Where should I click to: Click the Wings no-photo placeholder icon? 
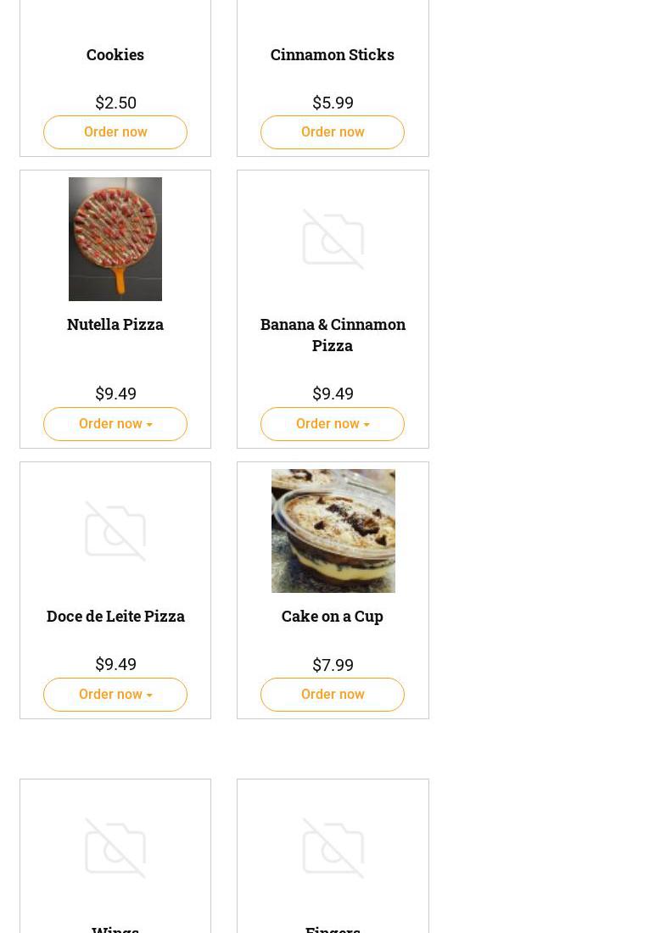coord(115,847)
